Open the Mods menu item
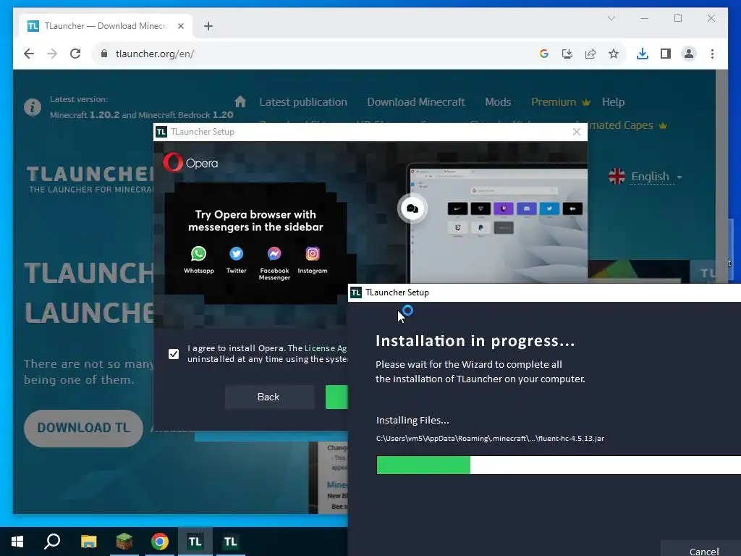 tap(498, 102)
